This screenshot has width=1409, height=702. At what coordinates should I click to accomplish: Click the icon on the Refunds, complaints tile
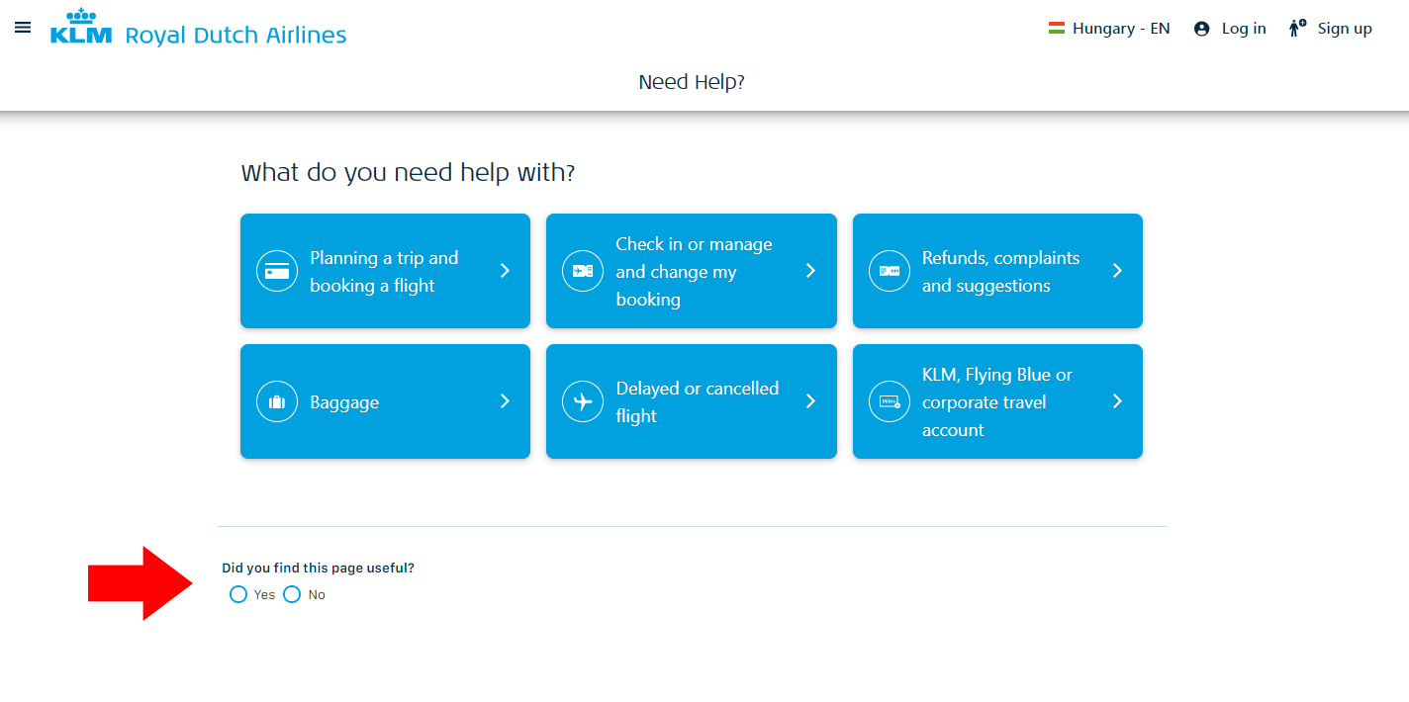pyautogui.click(x=889, y=271)
